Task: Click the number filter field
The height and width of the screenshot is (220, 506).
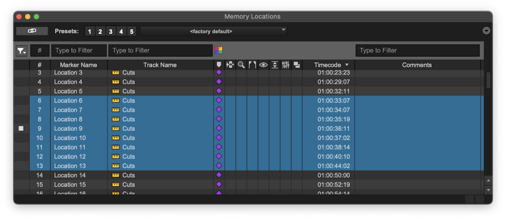Action: (x=40, y=51)
